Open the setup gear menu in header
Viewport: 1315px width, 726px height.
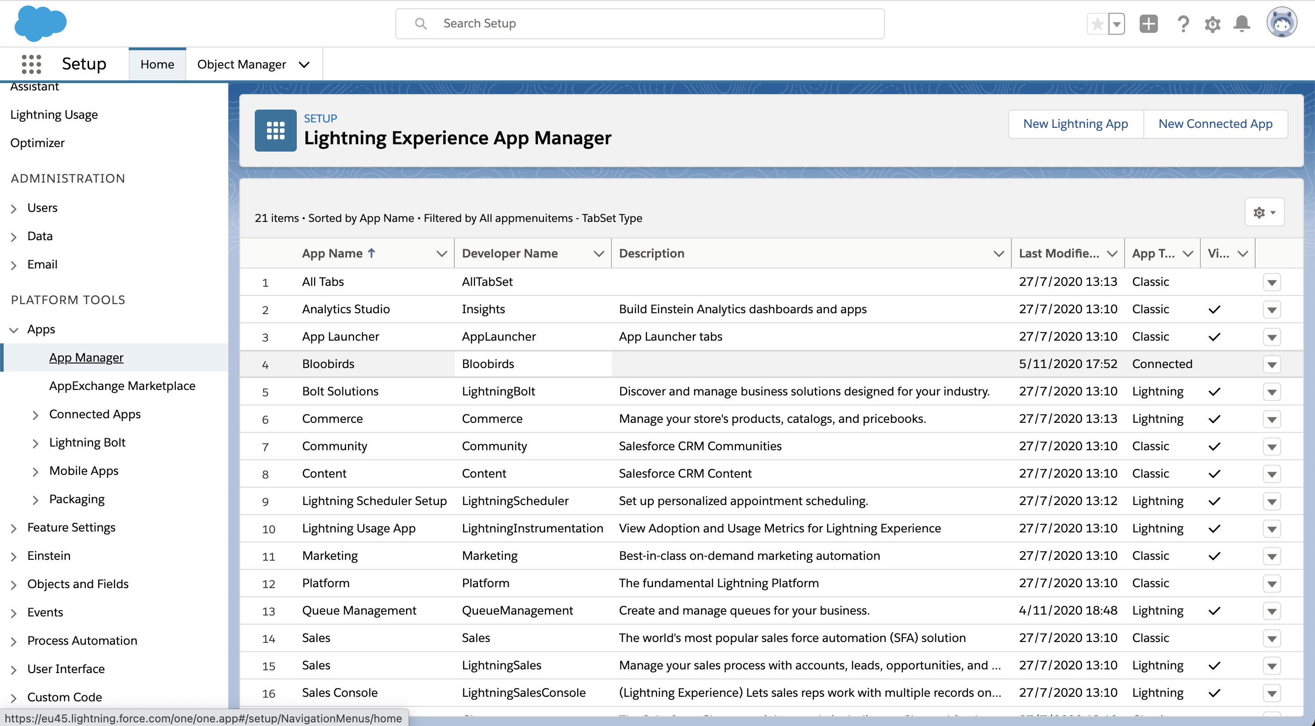1212,24
